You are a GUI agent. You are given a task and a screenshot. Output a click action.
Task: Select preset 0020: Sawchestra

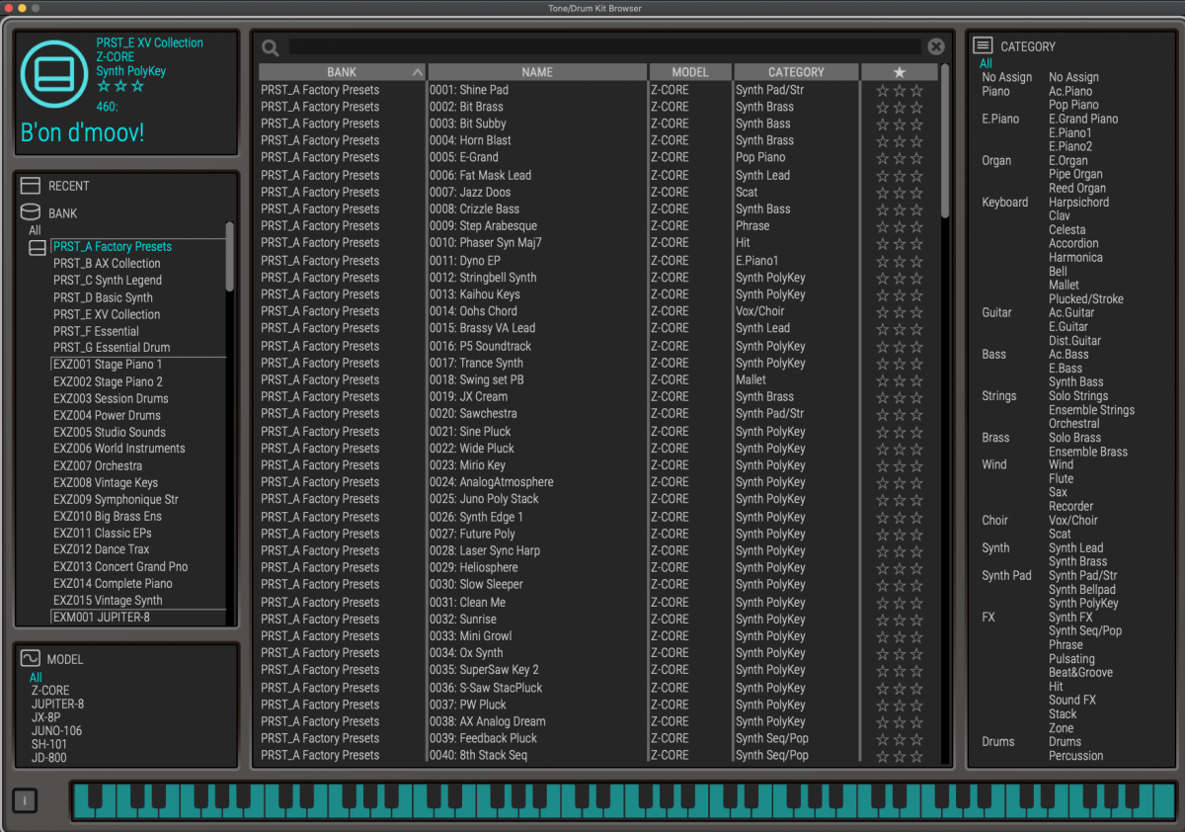[473, 414]
